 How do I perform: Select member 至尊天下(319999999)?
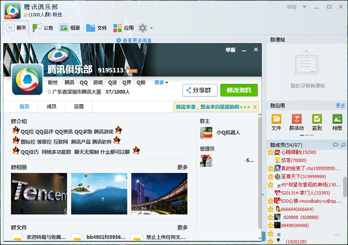tap(304, 177)
